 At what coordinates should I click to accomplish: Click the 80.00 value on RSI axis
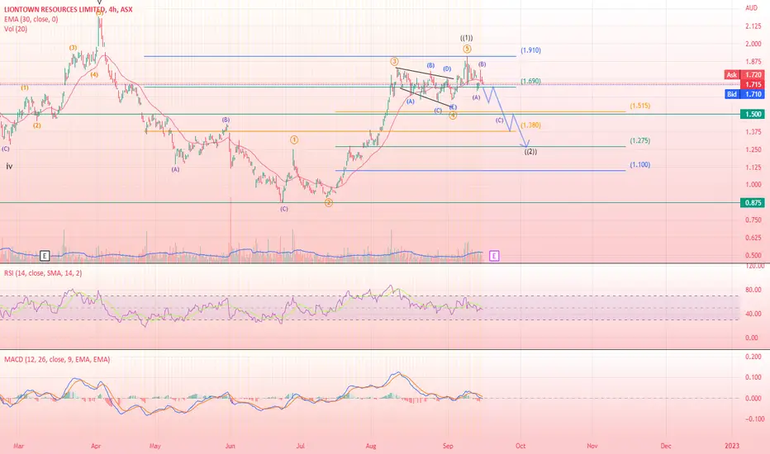tap(753, 290)
